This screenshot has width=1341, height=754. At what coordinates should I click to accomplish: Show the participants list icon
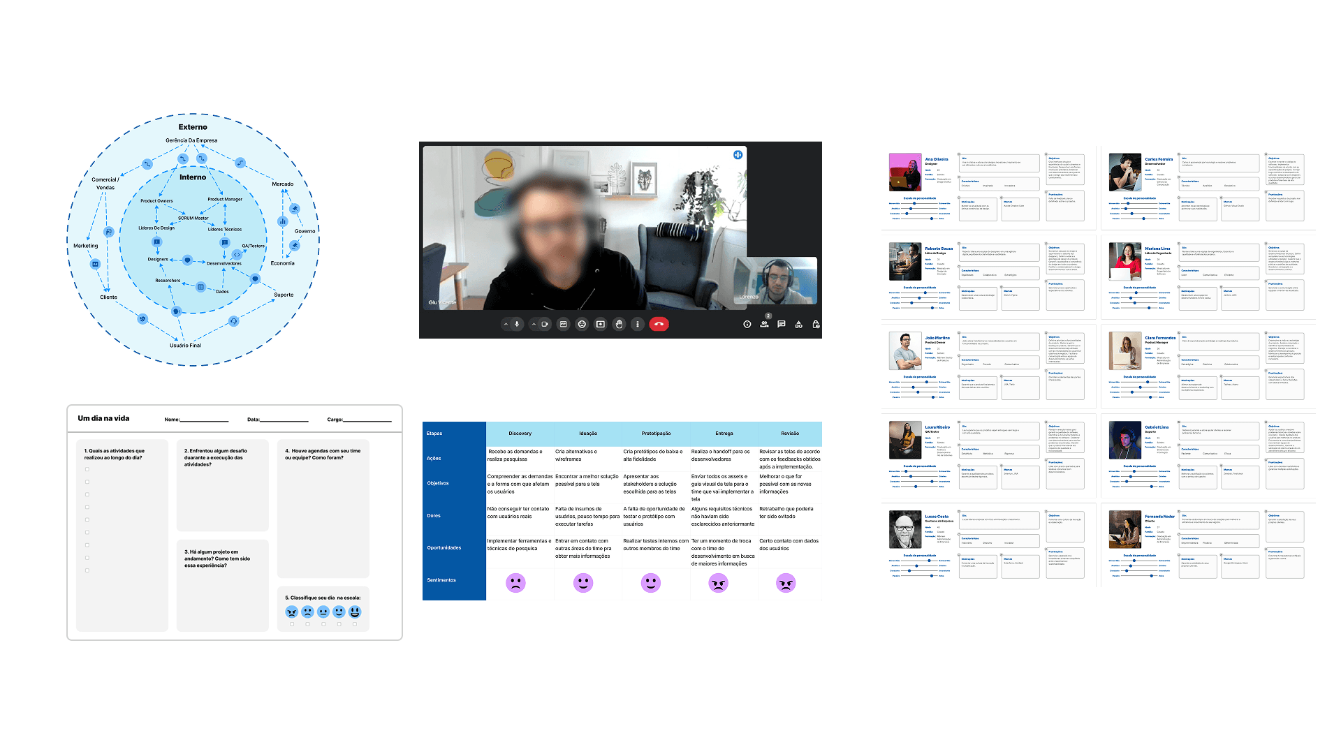765,324
